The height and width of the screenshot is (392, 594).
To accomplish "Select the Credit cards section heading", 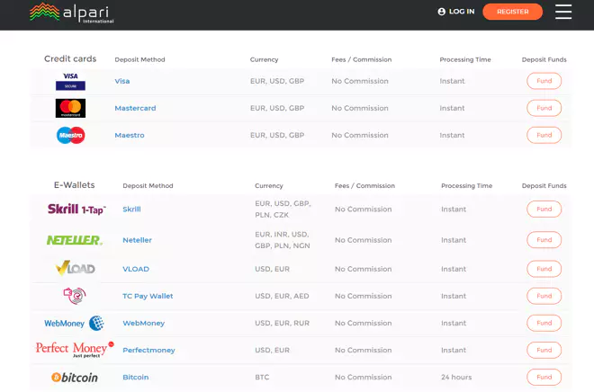I will click(x=70, y=58).
